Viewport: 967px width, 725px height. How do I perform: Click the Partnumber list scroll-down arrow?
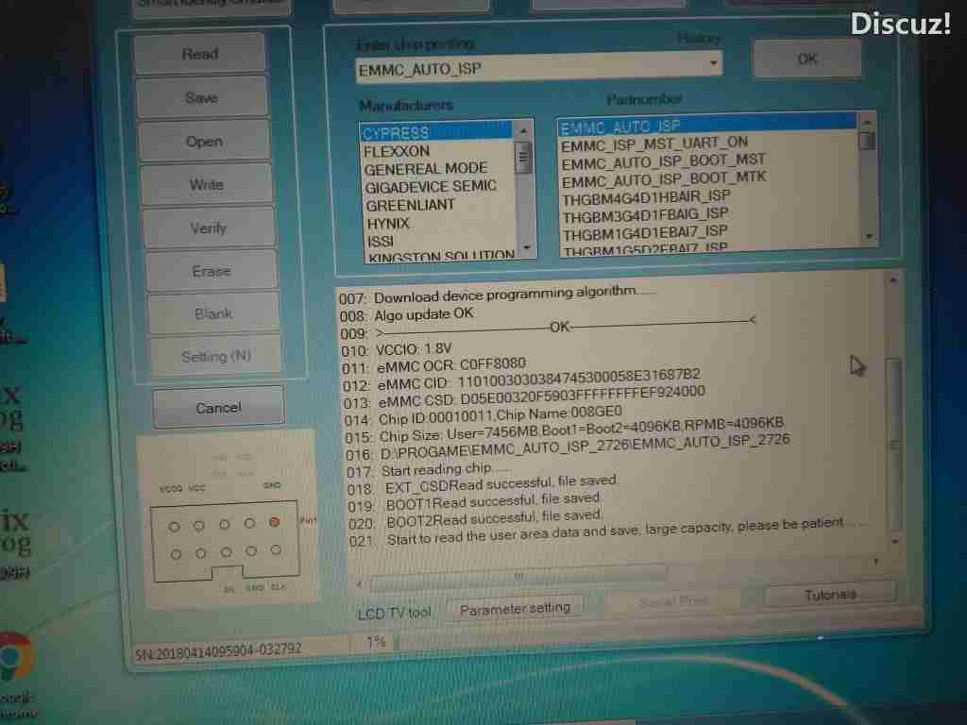868,236
